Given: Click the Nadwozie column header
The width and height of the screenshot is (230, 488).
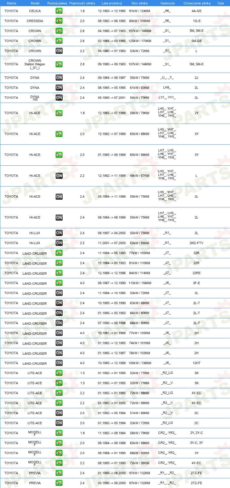Looking at the screenshot, I should point(168,3).
